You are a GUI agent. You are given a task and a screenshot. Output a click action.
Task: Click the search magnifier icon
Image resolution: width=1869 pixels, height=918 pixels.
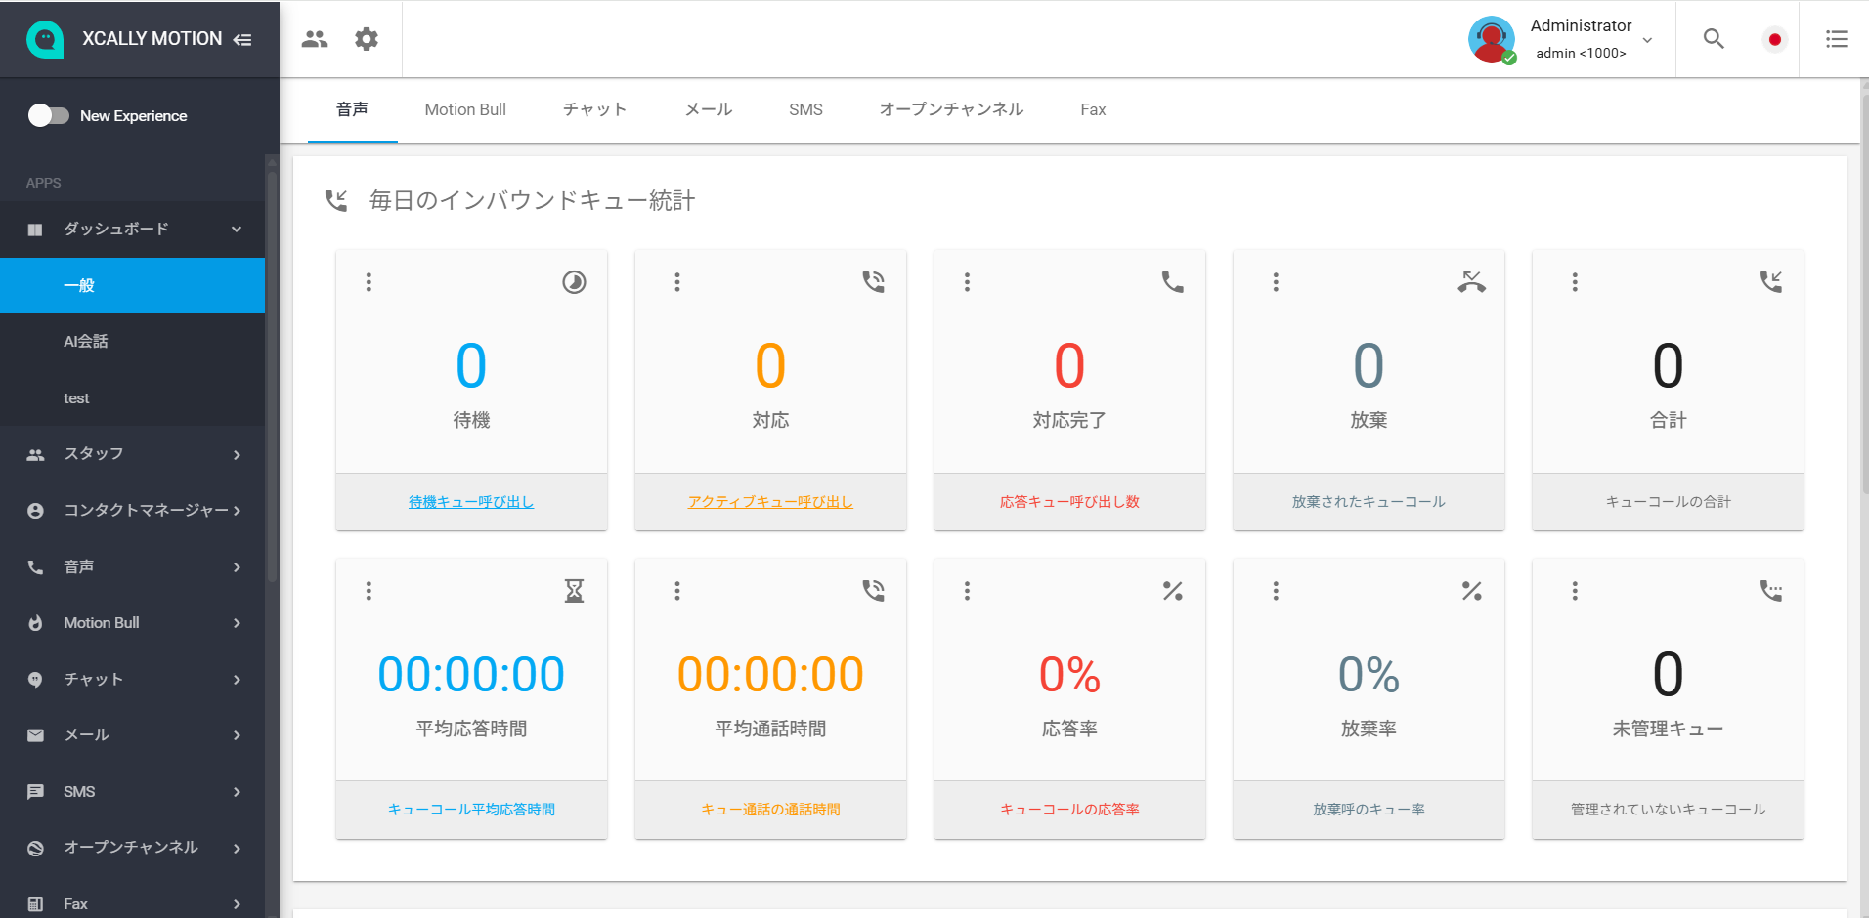click(x=1714, y=39)
